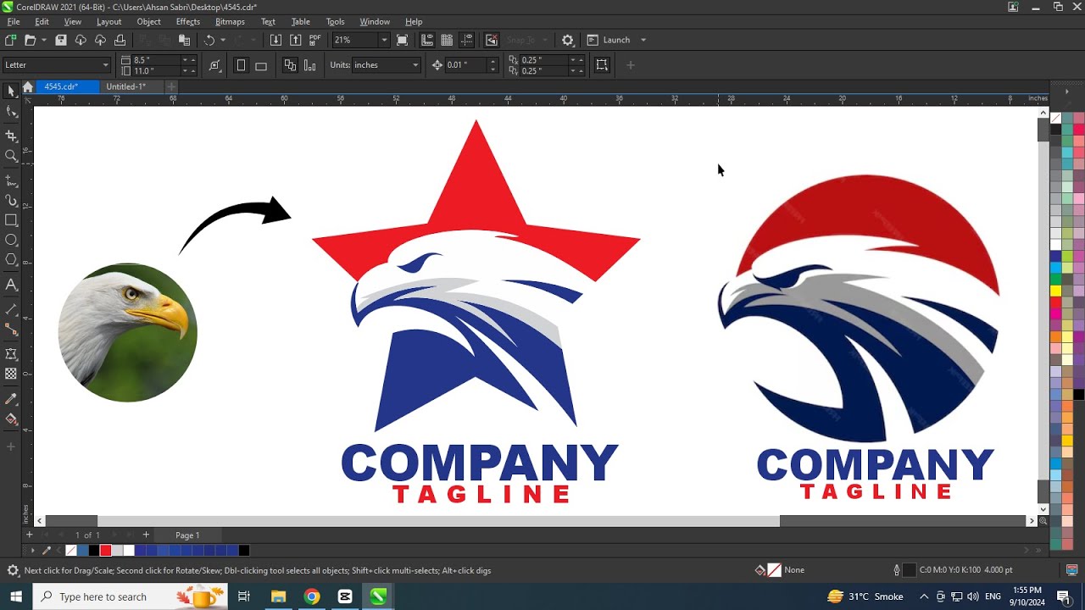Set page to Portrait orientation
This screenshot has height=610, width=1085.
pos(241,65)
